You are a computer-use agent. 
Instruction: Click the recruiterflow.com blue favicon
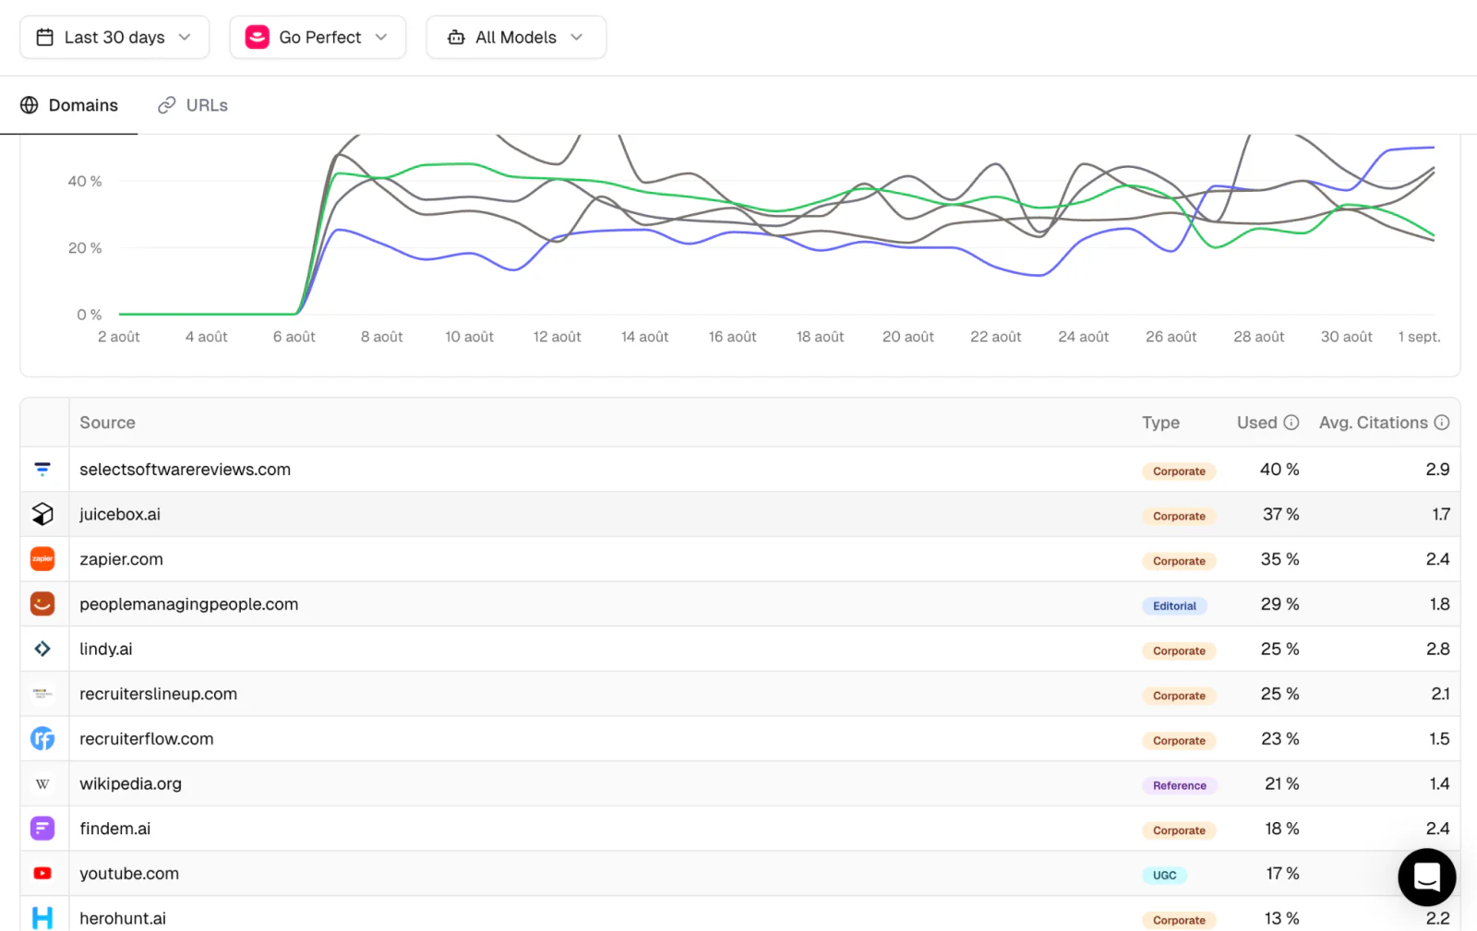click(x=42, y=738)
